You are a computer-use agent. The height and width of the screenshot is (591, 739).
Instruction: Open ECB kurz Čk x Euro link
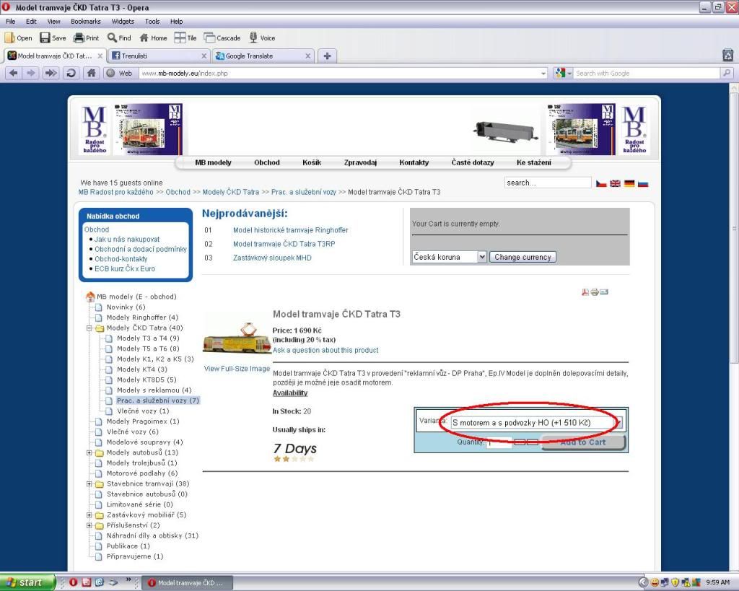(x=125, y=268)
